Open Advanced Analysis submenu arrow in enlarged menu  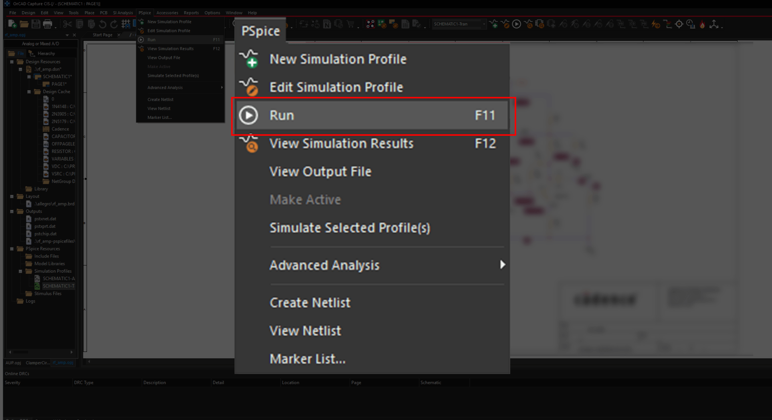pyautogui.click(x=502, y=265)
